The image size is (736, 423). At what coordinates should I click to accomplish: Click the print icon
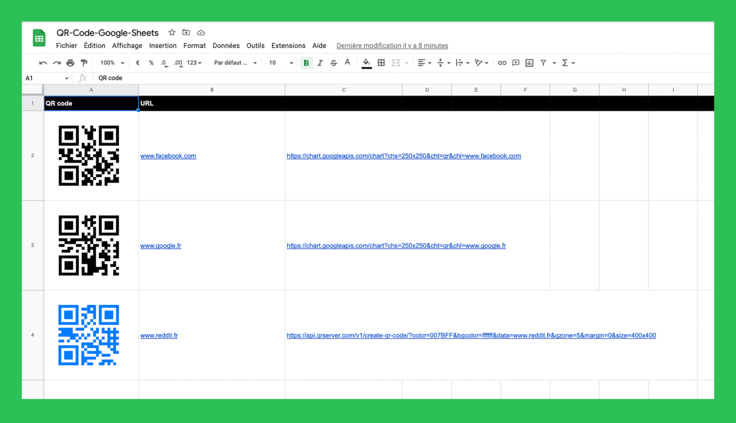tap(70, 63)
